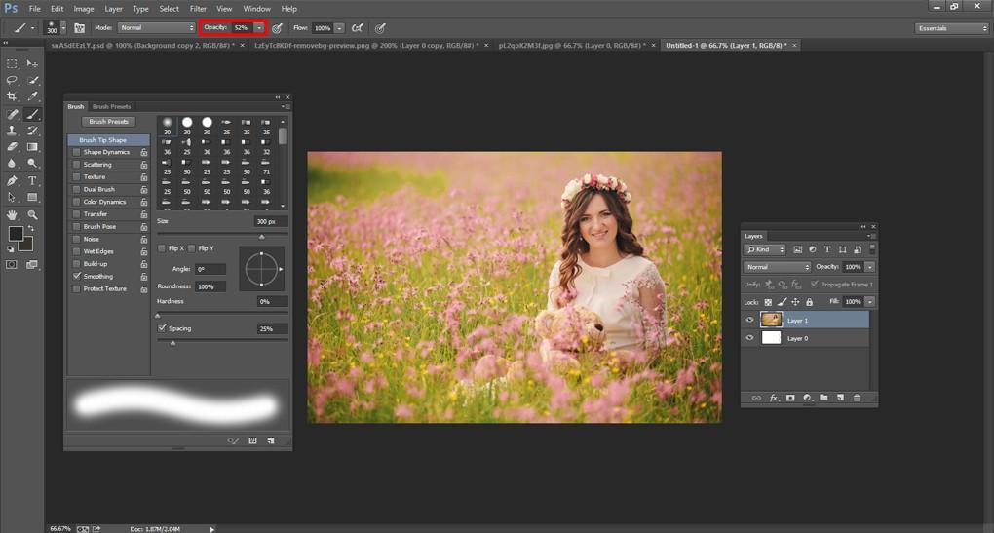Viewport: 994px width, 533px height.
Task: Open the layer Kind filter dropdown
Action: point(765,249)
